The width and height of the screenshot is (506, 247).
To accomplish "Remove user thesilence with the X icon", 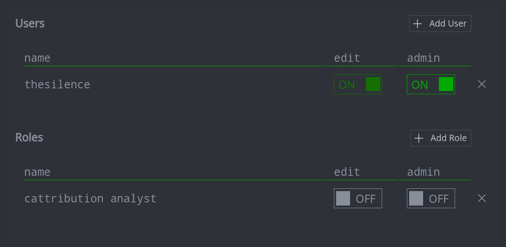I will tap(482, 84).
